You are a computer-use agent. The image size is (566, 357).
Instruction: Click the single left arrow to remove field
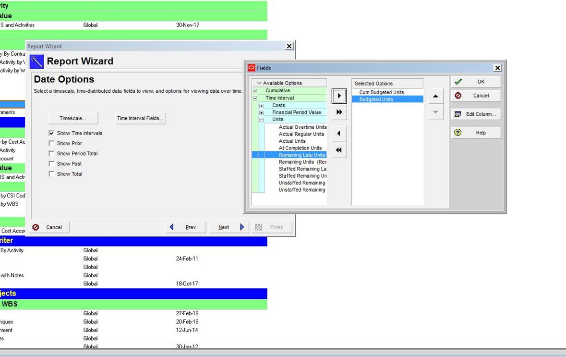(x=339, y=133)
